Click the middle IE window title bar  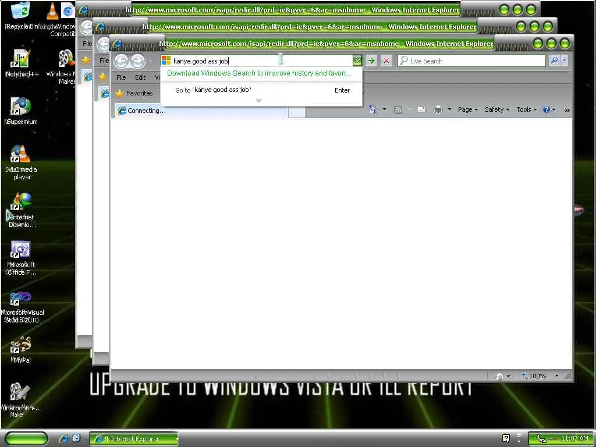pyautogui.click(x=308, y=27)
